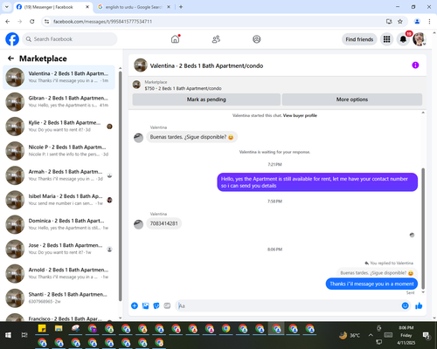The width and height of the screenshot is (437, 349).
Task: Open the install app icon in address bar
Action: click(x=389, y=22)
